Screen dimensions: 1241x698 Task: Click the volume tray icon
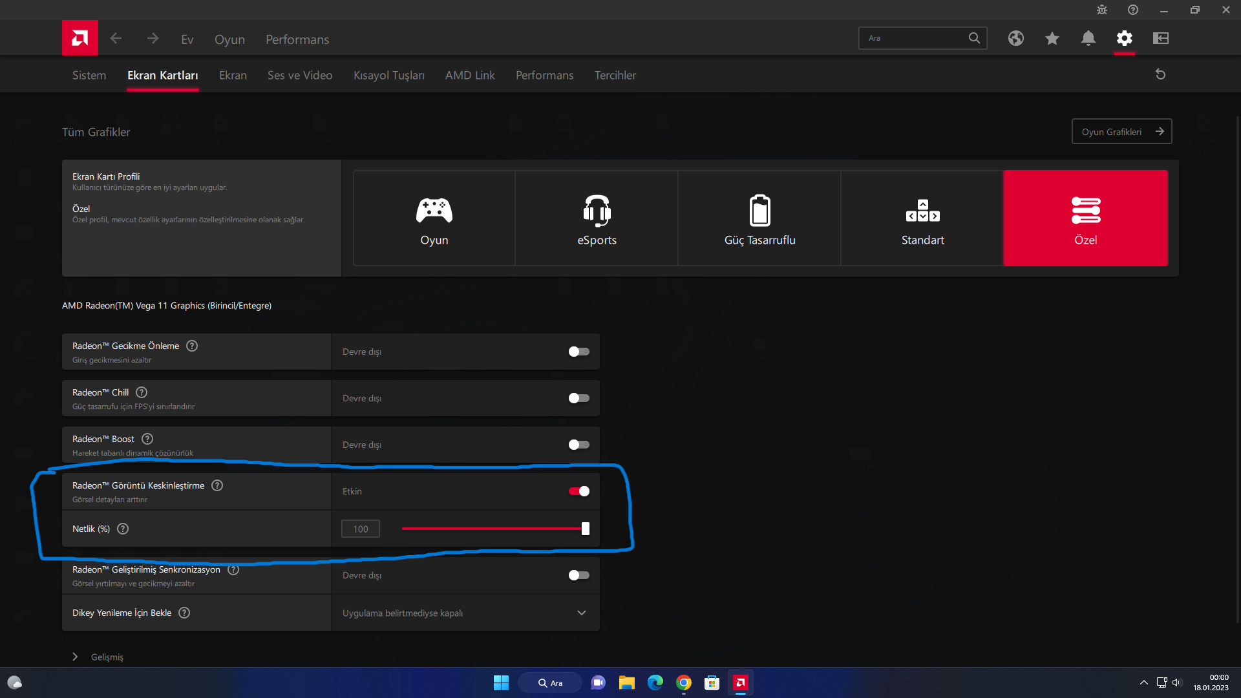(x=1176, y=682)
